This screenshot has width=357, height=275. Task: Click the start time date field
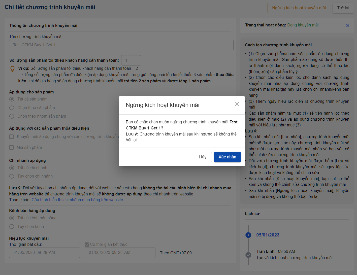tap(45, 253)
